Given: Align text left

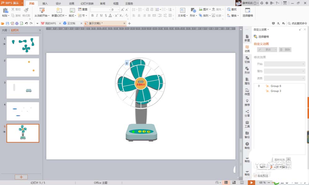Looking at the screenshot, I should tap(134, 15).
